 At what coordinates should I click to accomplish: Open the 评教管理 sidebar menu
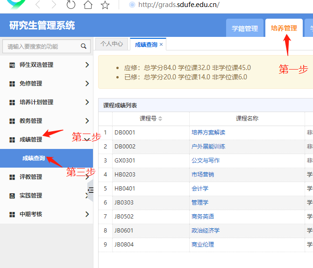tap(31, 177)
